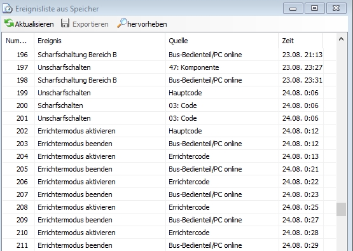Click the Exportieren floppy disk icon
The width and height of the screenshot is (353, 251).
[x=65, y=24]
